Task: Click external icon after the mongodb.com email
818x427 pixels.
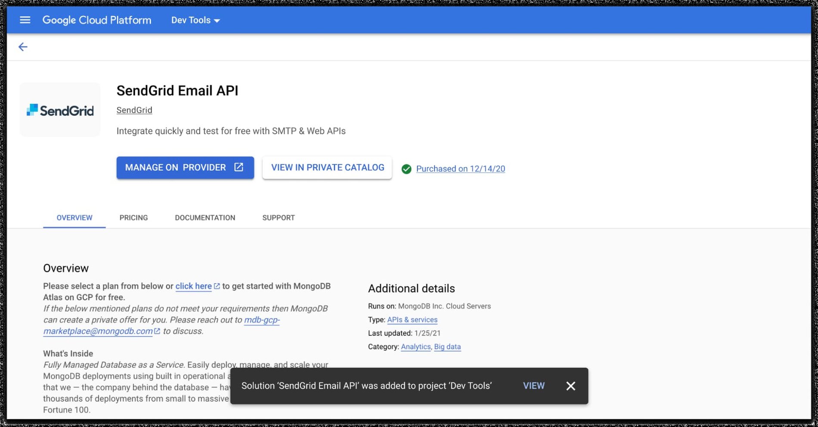Action: pyautogui.click(x=157, y=331)
